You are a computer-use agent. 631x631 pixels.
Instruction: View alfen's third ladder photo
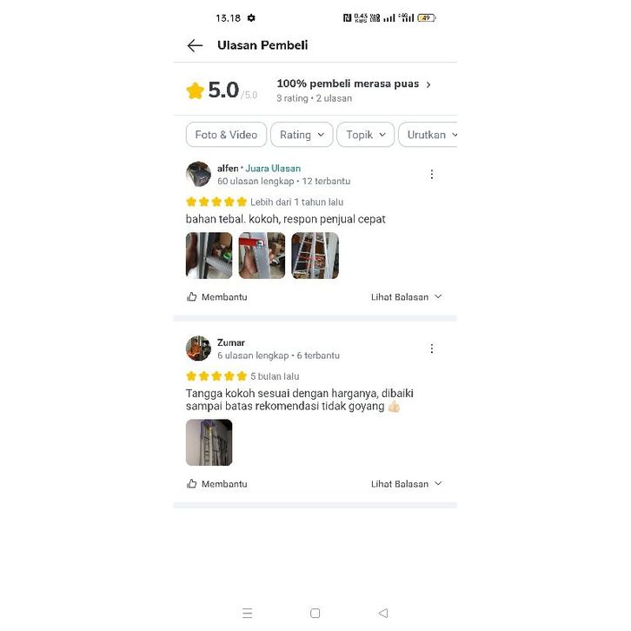coord(315,256)
